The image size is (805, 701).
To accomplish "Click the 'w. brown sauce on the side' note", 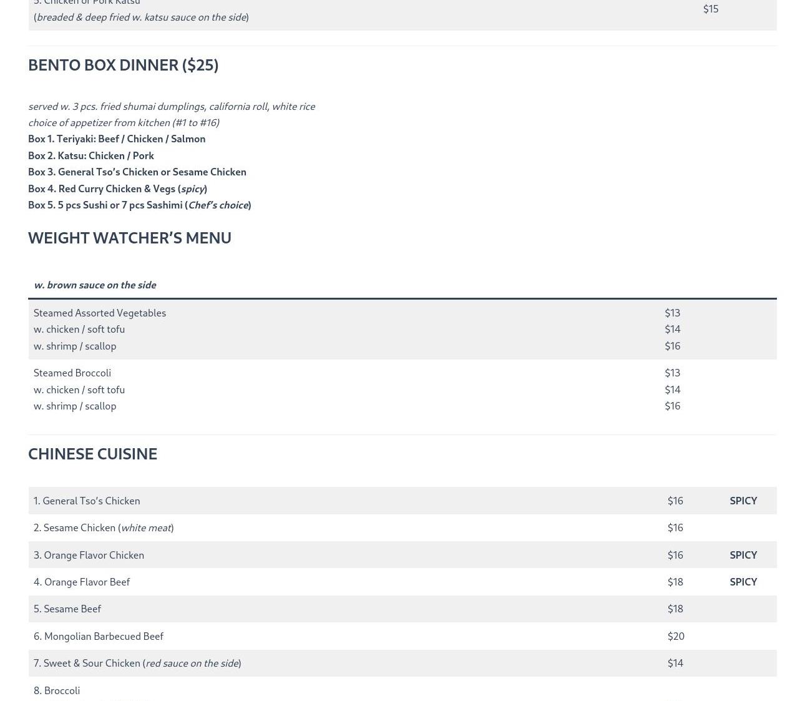I will coord(95,285).
